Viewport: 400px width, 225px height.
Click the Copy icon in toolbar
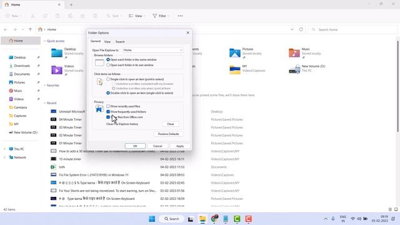pyautogui.click(x=45, y=16)
